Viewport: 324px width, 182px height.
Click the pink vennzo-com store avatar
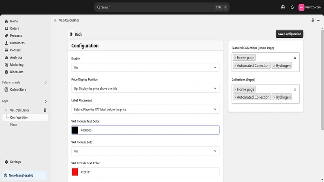301,7
